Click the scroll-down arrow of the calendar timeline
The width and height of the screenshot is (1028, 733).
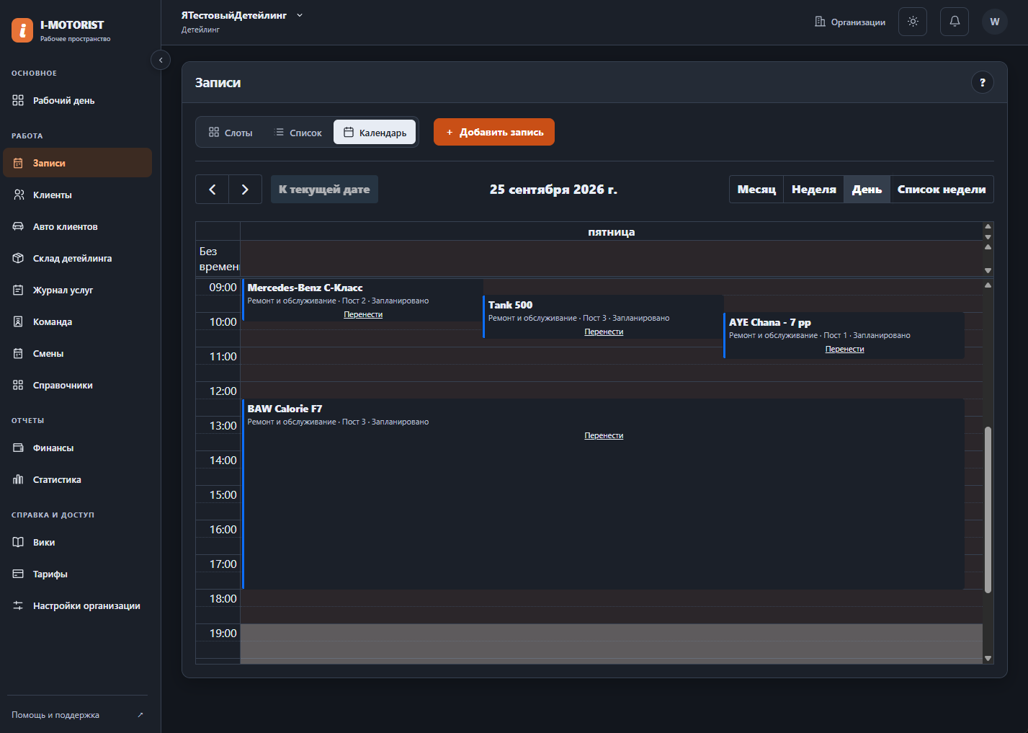(x=988, y=658)
